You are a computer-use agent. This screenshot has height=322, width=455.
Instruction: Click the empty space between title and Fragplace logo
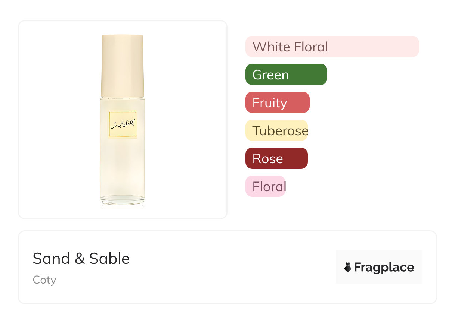(232, 267)
